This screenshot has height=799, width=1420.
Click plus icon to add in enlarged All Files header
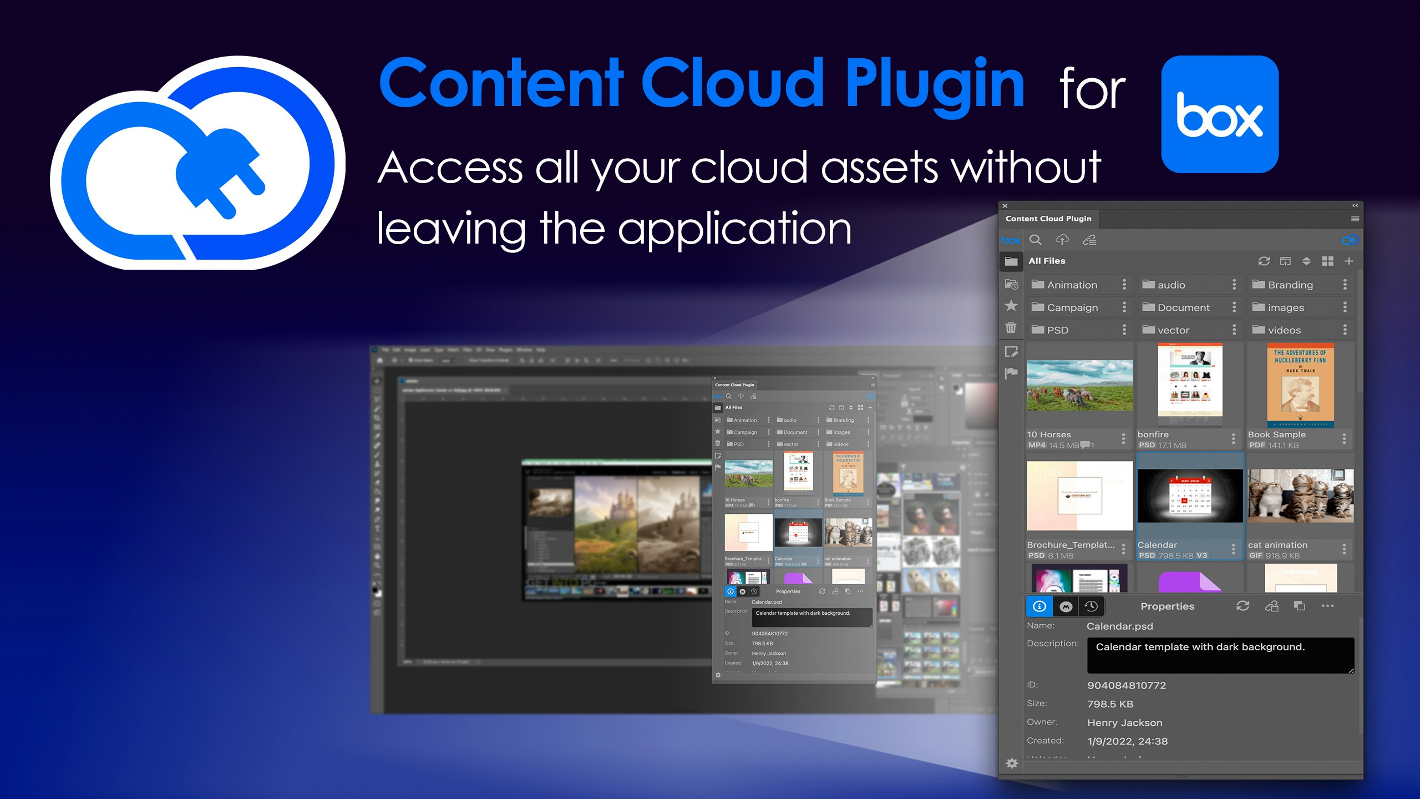1349,261
